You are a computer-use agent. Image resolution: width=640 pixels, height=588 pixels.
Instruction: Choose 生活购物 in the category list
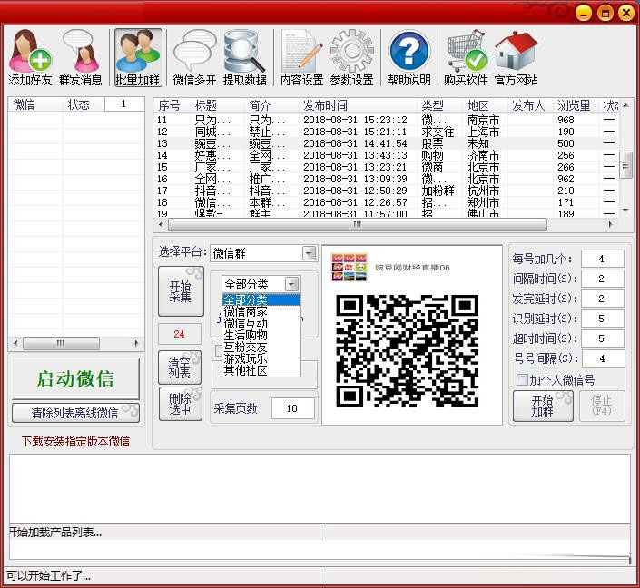pos(261,336)
